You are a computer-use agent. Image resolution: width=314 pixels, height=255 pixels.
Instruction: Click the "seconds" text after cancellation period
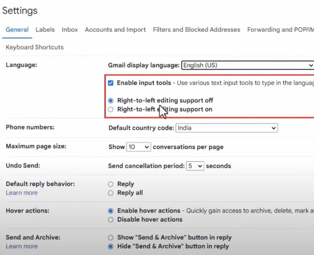point(219,166)
